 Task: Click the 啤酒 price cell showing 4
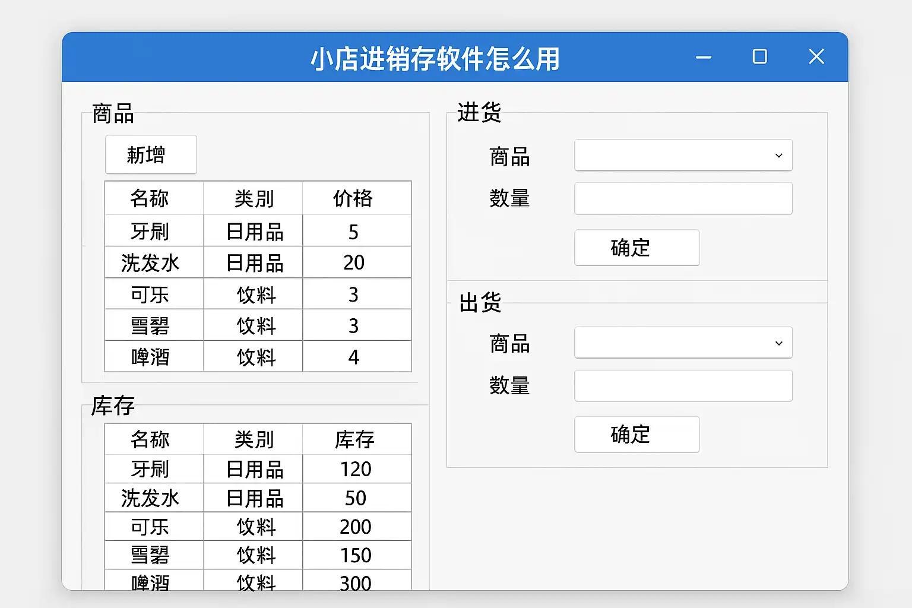coord(354,357)
